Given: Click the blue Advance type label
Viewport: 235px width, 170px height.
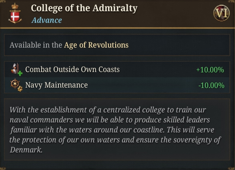Looking at the screenshot, I should point(46,20).
